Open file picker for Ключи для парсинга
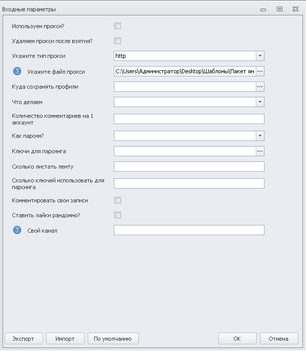 [260, 151]
